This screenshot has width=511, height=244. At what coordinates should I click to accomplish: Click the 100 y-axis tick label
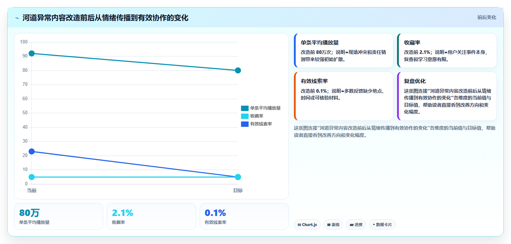(x=24, y=42)
